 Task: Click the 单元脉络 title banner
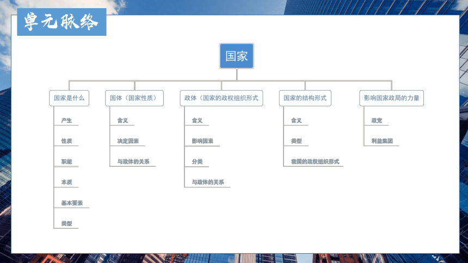(x=62, y=22)
